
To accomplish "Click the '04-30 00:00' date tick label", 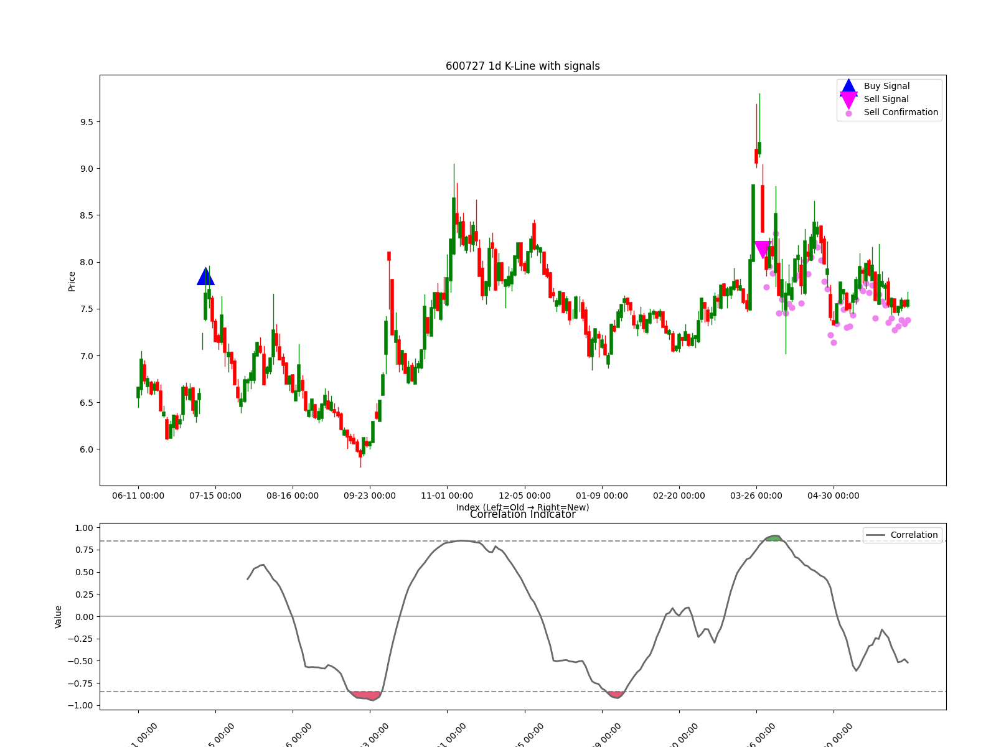I will [834, 496].
